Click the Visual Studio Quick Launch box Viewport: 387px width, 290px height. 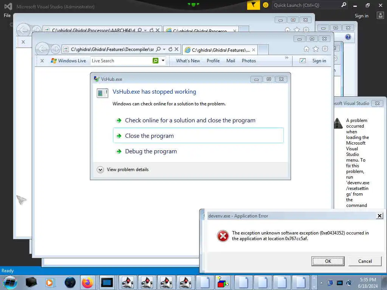click(306, 5)
